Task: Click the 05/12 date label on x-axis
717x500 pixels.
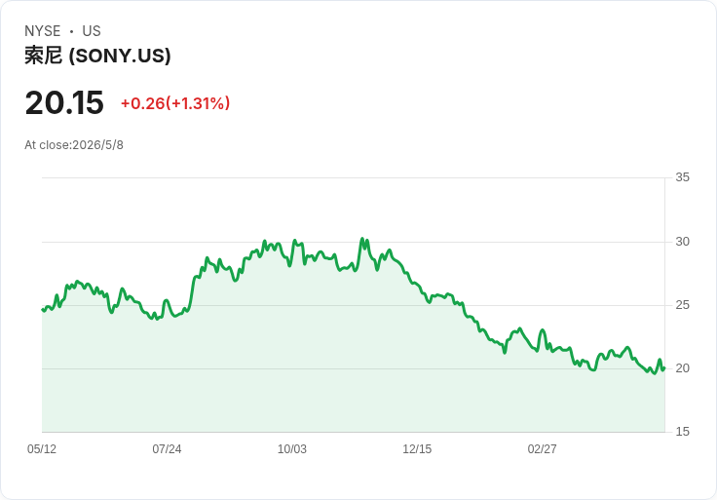Action: (x=42, y=449)
